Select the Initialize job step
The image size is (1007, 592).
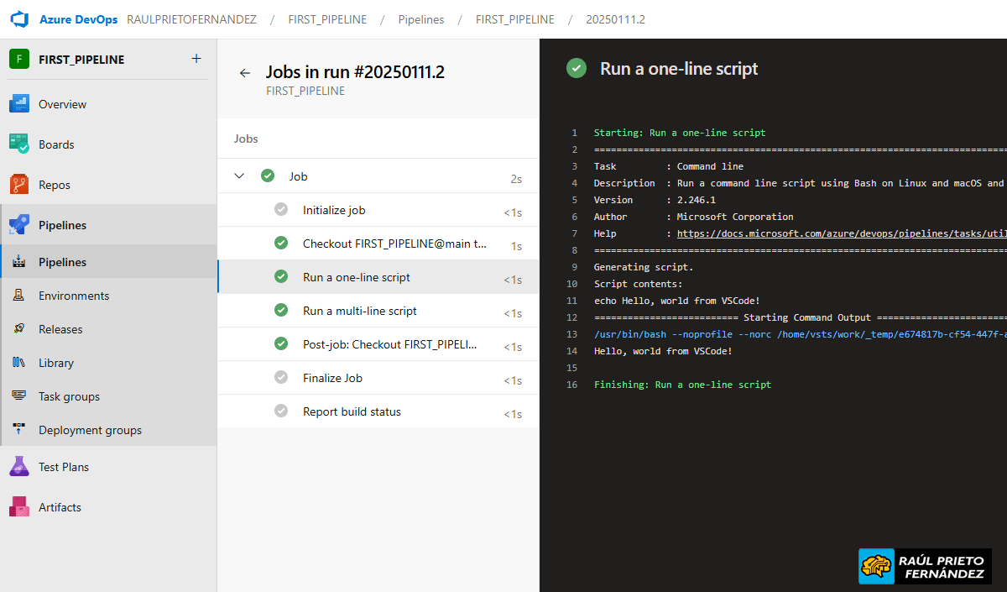(334, 210)
